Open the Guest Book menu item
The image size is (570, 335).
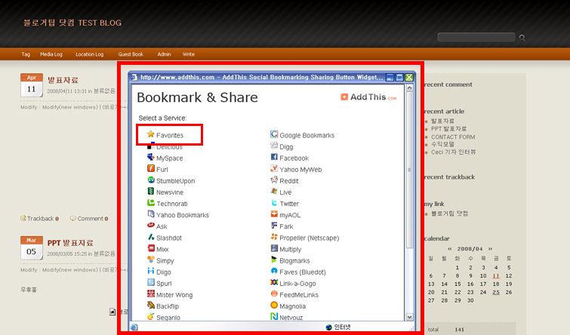(131, 54)
